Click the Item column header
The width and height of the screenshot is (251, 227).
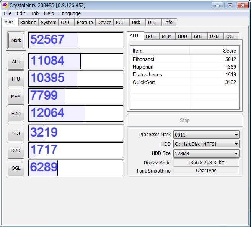click(160, 51)
